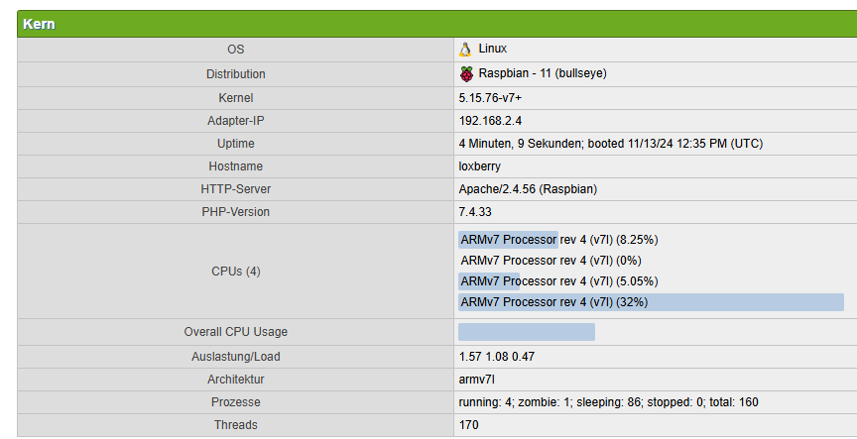Click the Adapter-IP value 192.168.2.4
Viewport: 857px width, 439px height.
(490, 120)
